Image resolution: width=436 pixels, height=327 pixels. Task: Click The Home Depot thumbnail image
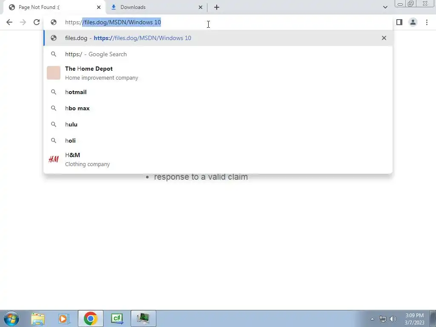pos(54,73)
